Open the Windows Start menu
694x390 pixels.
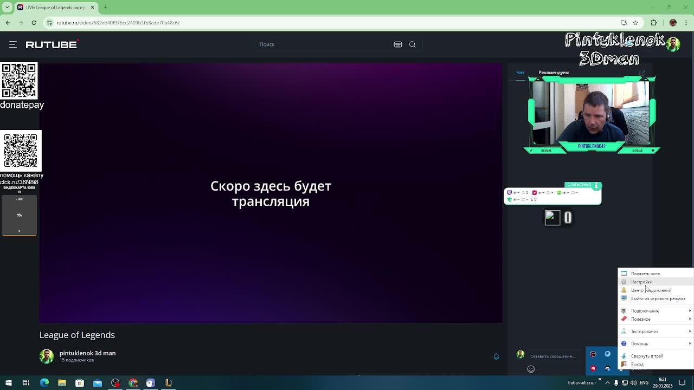coord(9,383)
